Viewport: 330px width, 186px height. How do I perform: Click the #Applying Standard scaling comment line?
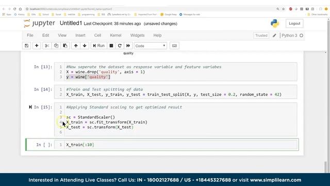(x=124, y=107)
